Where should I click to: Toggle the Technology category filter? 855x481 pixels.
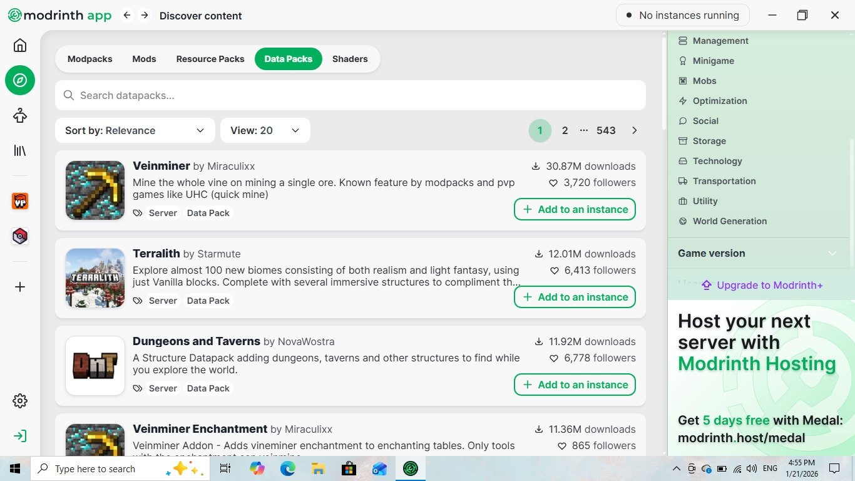pyautogui.click(x=717, y=161)
